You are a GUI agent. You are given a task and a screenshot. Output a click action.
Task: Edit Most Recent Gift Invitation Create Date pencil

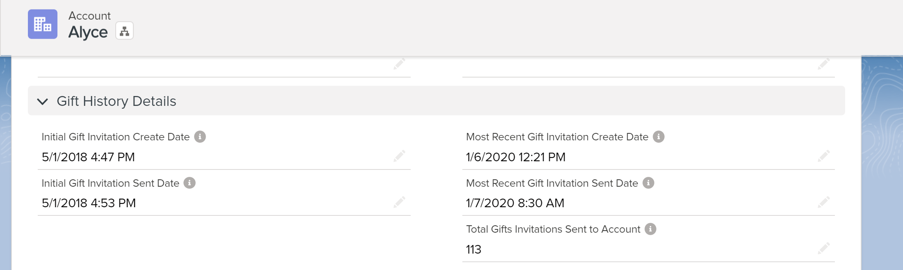823,156
